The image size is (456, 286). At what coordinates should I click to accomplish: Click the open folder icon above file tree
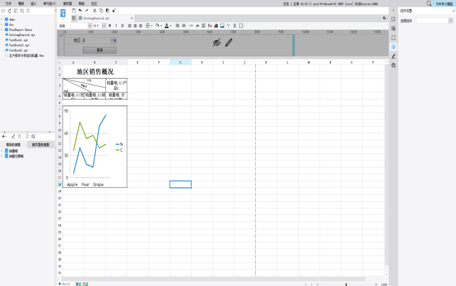(x=3, y=11)
